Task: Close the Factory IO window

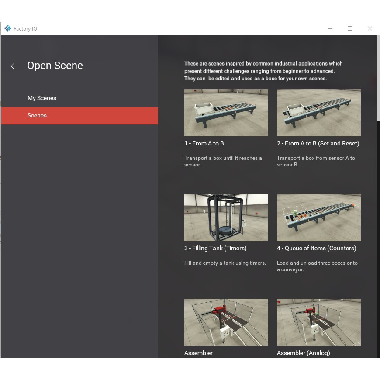Action: click(370, 28)
